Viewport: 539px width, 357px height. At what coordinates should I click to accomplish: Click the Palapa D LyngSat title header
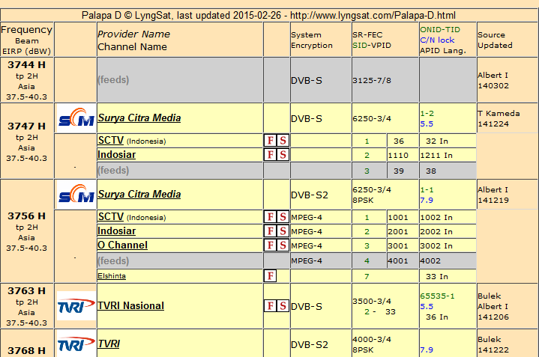click(x=269, y=16)
